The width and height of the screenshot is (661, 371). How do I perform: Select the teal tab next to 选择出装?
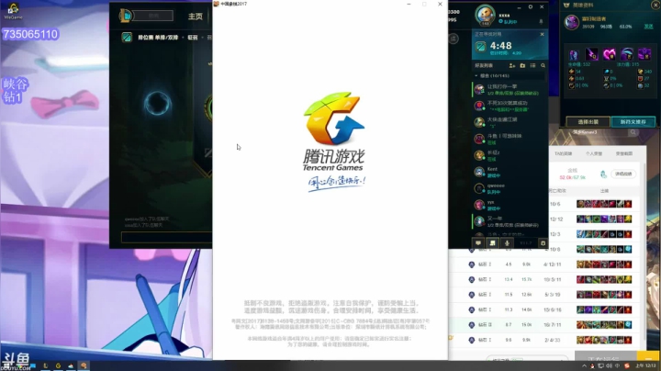633,122
